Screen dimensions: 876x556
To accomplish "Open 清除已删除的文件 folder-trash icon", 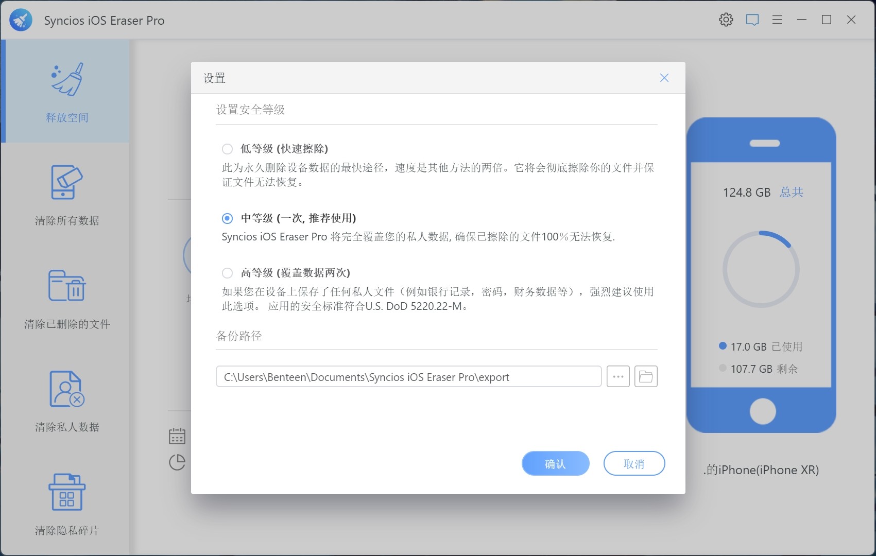I will [x=67, y=285].
